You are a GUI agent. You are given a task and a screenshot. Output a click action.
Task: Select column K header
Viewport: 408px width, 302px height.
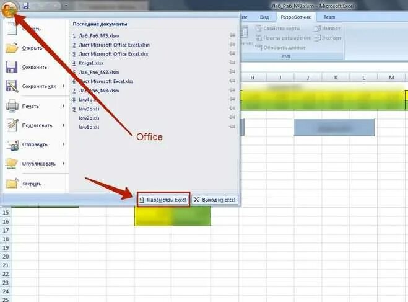pyautogui.click(x=336, y=78)
